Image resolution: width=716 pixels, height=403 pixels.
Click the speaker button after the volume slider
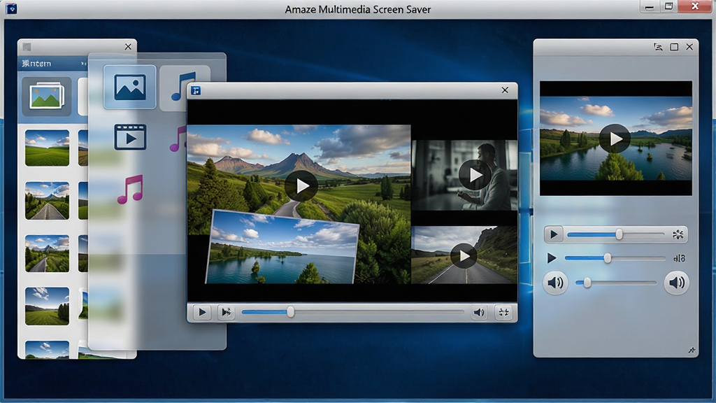[x=676, y=283]
